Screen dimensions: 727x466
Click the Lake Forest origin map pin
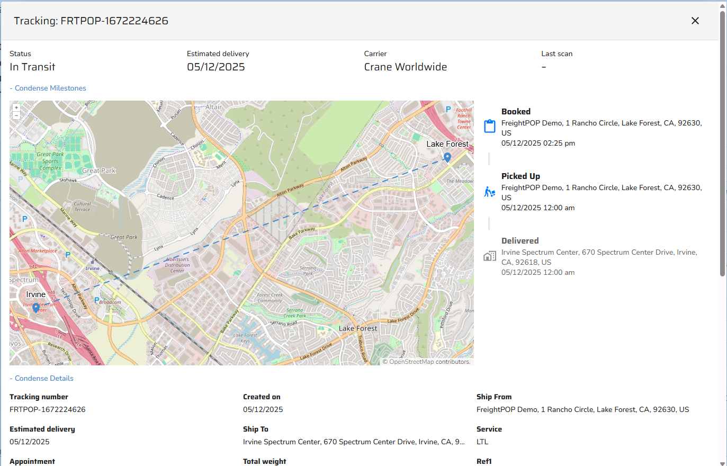pos(447,157)
